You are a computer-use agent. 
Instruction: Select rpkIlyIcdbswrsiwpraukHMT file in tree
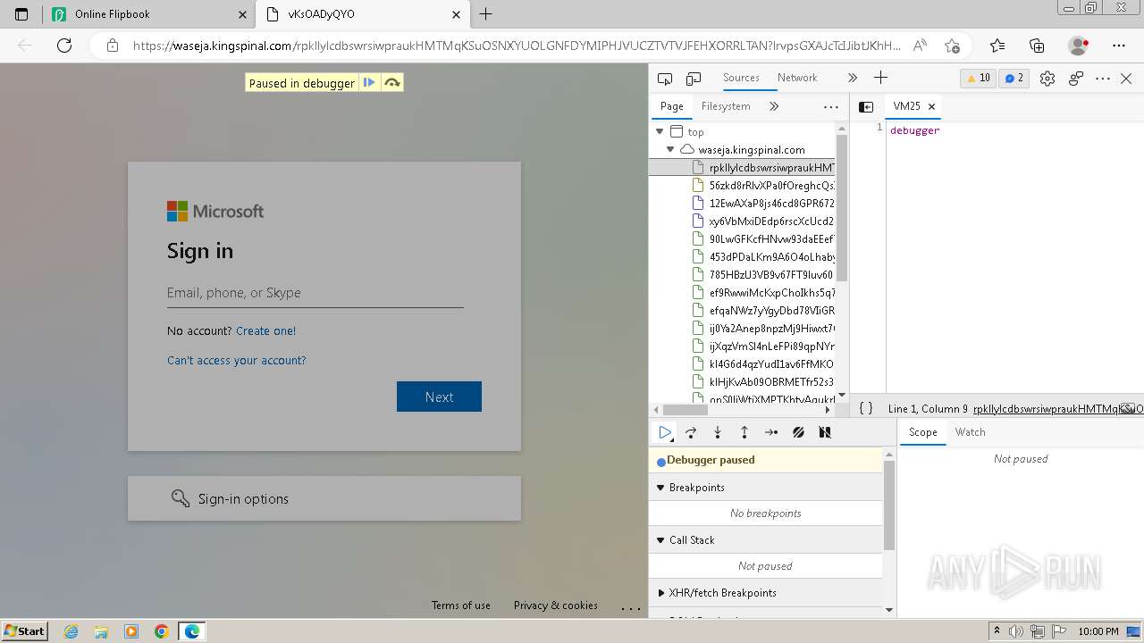point(764,168)
